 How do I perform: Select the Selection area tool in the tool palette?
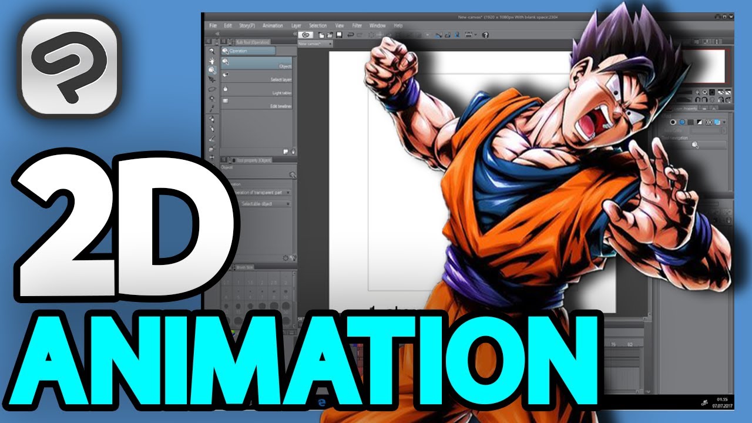pyautogui.click(x=211, y=89)
